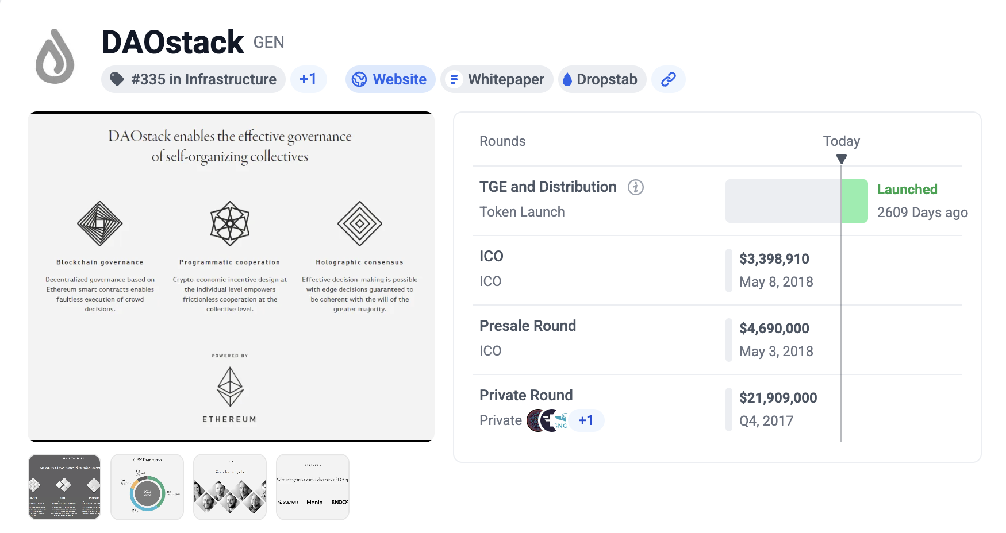Expand the +1 additional category badge
The width and height of the screenshot is (1006, 533).
pos(308,79)
